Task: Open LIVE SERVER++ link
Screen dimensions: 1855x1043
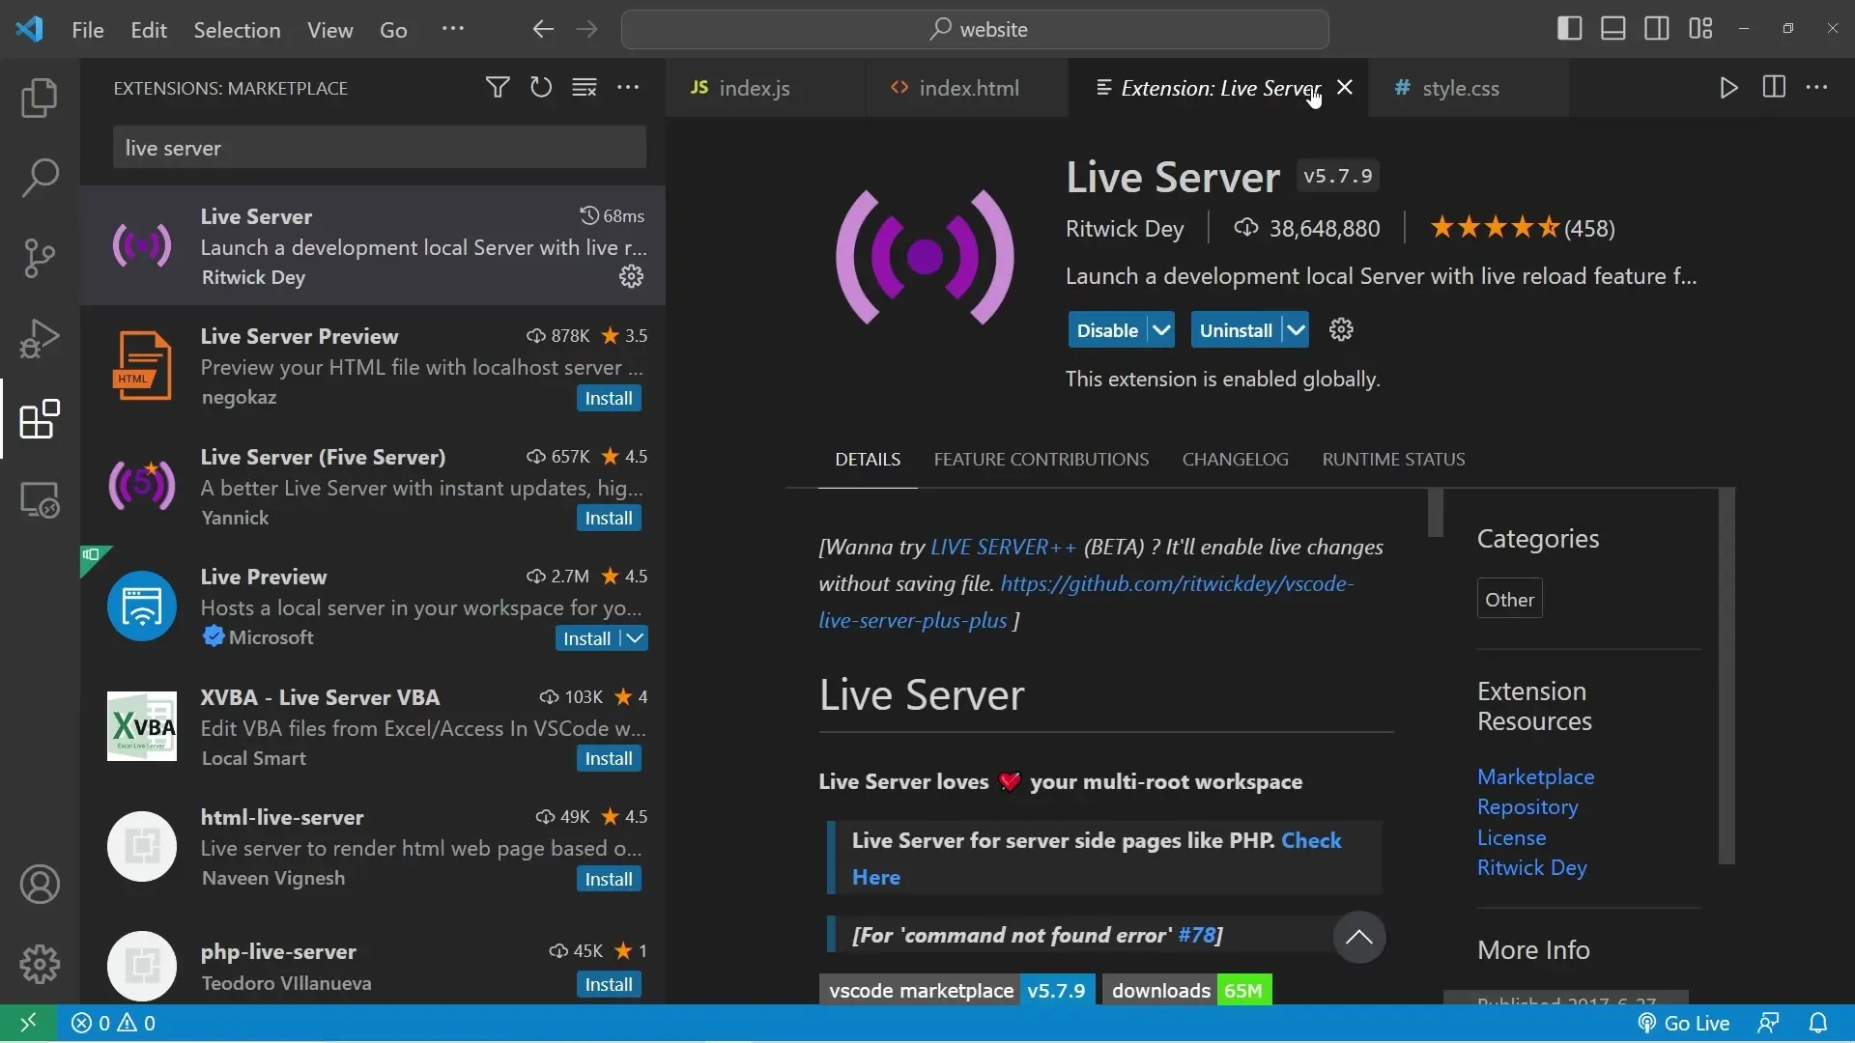Action: [x=1003, y=548]
